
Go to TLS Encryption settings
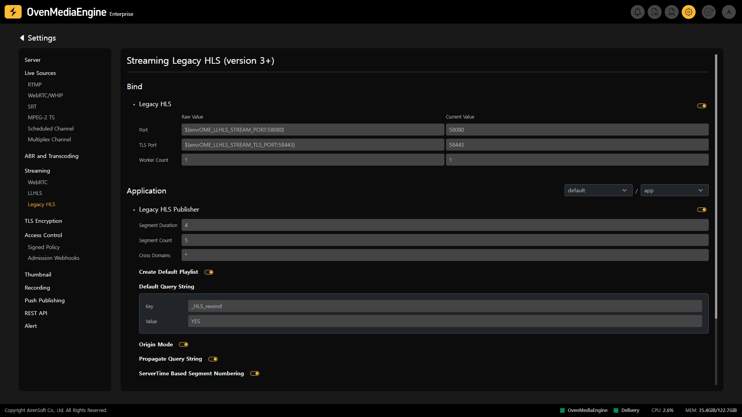tap(43, 221)
